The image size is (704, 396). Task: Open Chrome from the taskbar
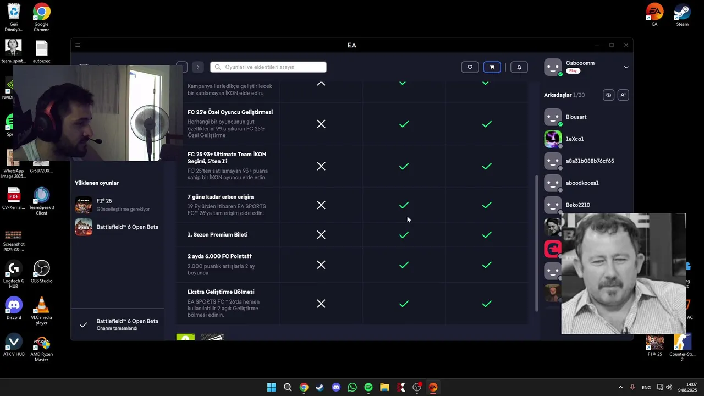304,387
